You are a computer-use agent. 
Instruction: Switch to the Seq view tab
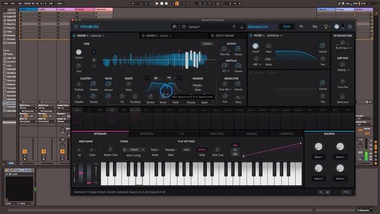tap(315, 26)
